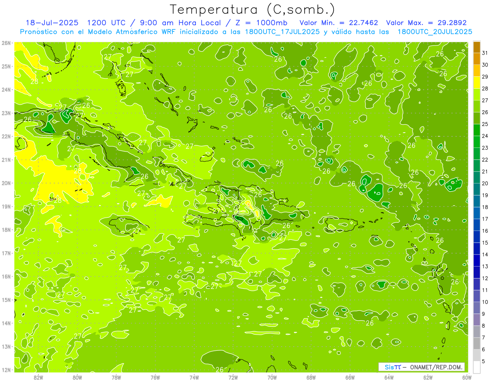
Task: Click the 'ONAMET/REP.DOM.' credit label
Action: tap(437, 367)
